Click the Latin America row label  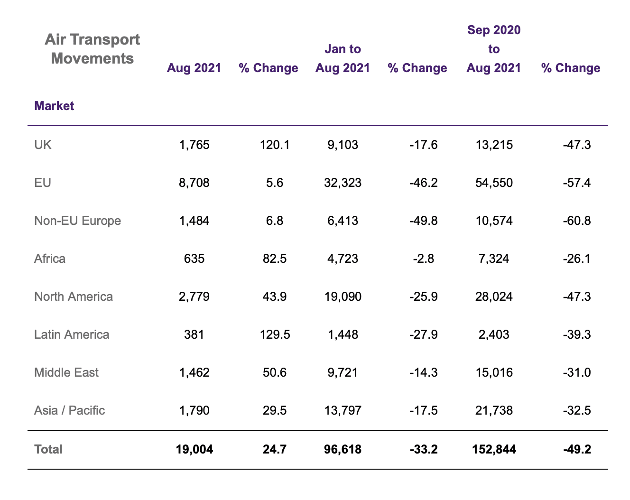tap(72, 334)
